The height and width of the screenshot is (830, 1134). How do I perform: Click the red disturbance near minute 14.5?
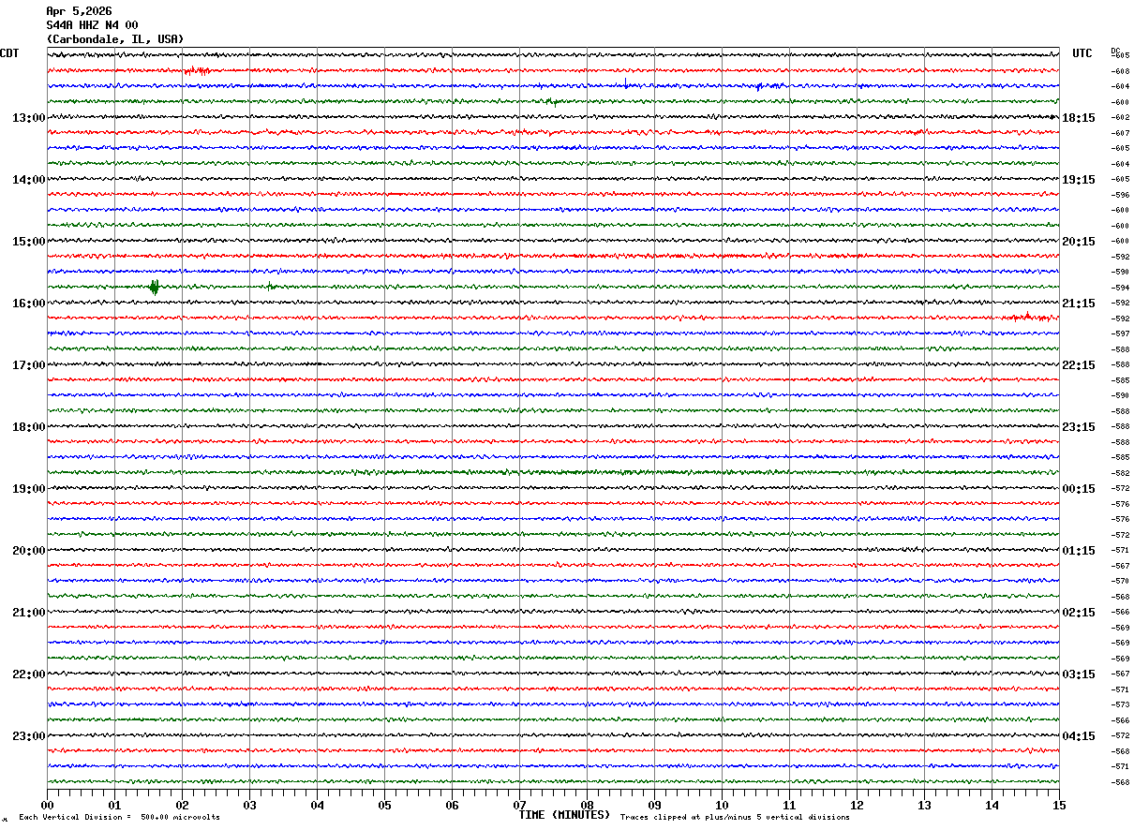click(x=1027, y=317)
